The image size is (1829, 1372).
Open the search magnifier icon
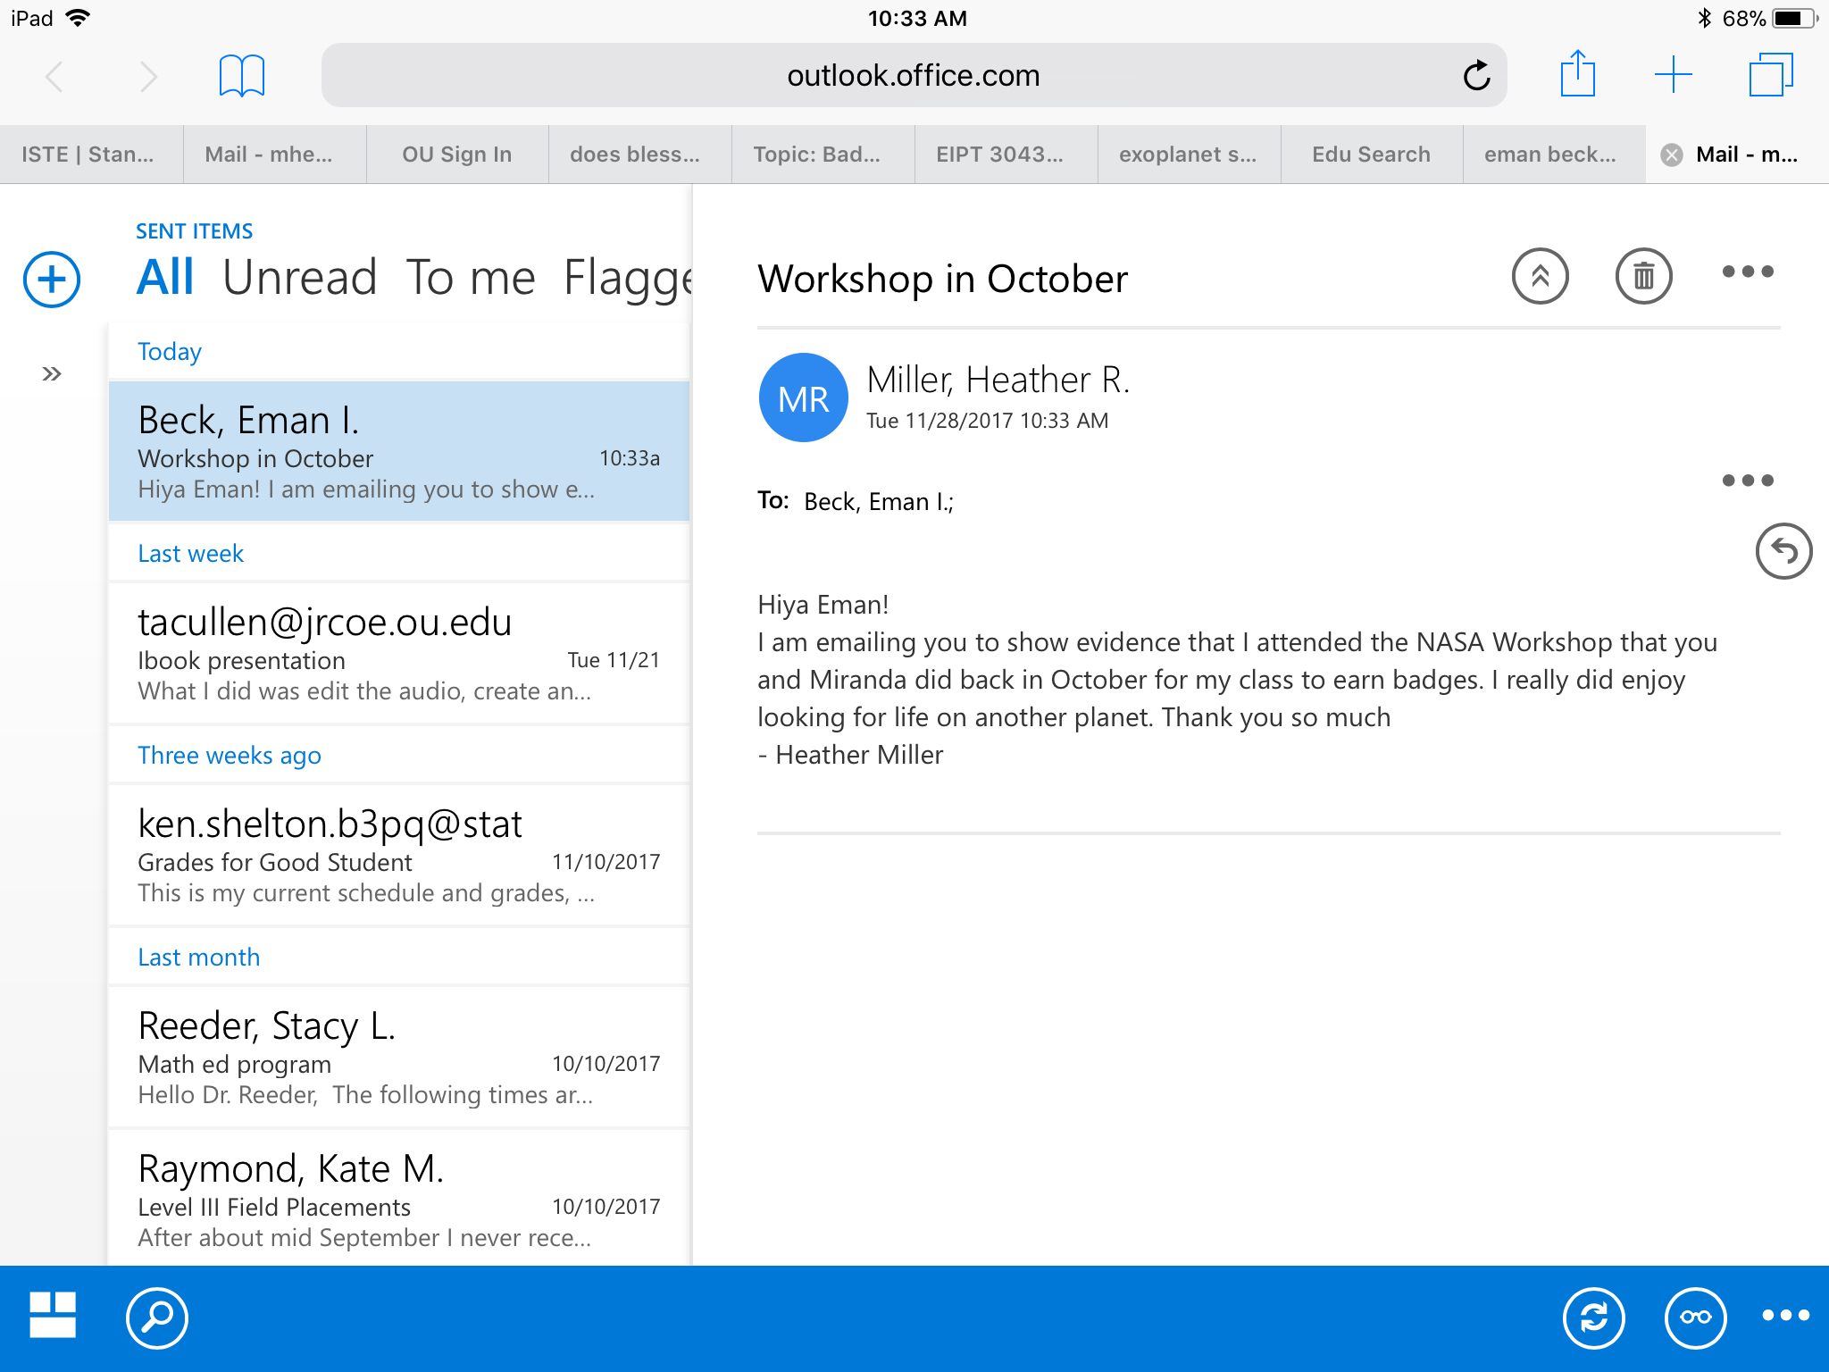point(157,1318)
